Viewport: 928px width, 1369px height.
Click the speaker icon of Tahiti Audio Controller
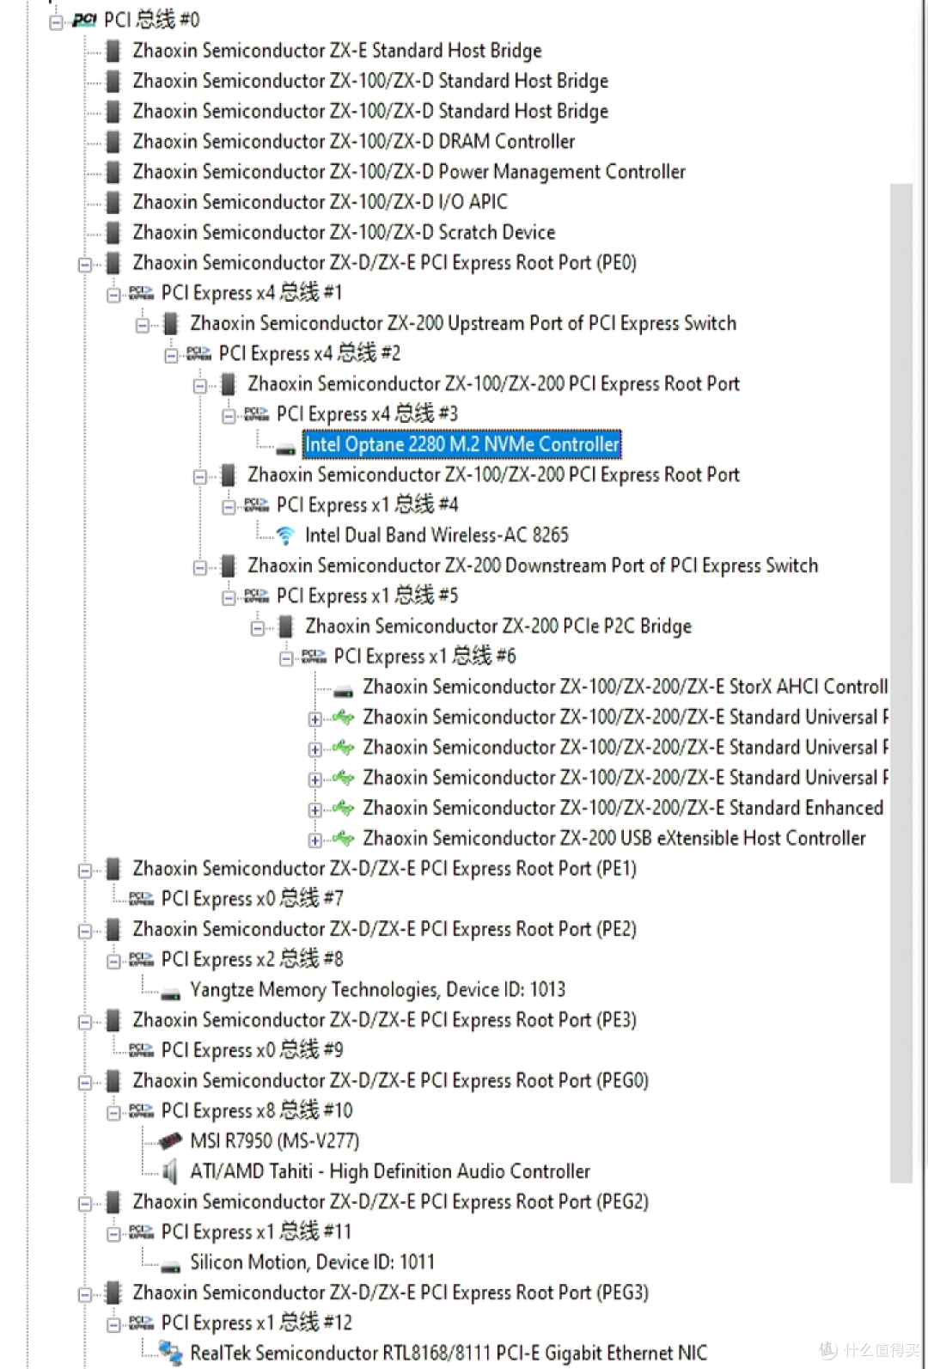[170, 1171]
